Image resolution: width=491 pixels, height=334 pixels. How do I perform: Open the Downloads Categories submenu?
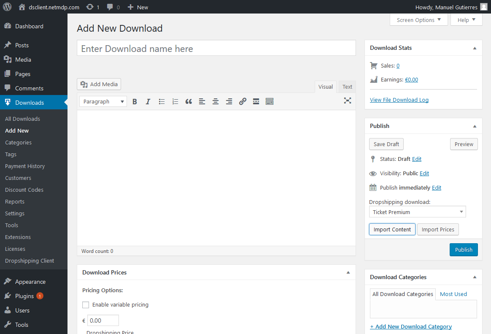(18, 143)
